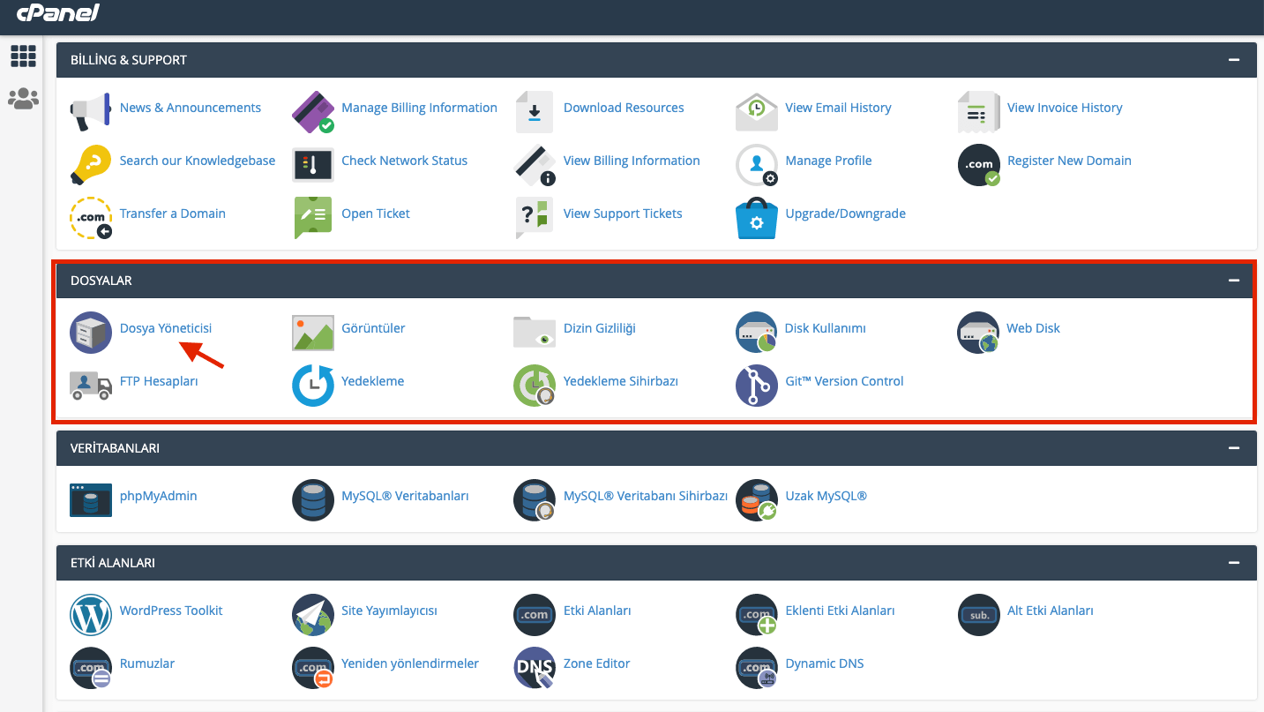
Task: Open the Görüntüler link
Action: coord(373,328)
